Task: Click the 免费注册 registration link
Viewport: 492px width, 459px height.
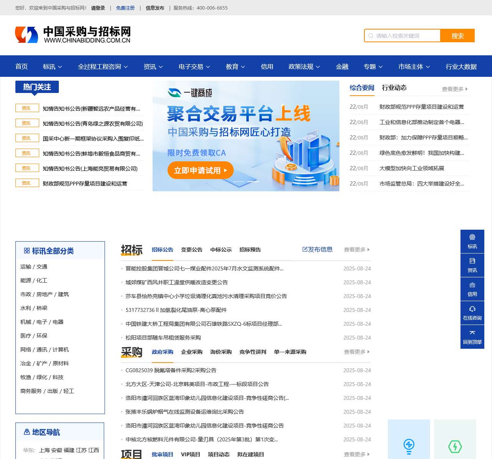Action: (x=126, y=8)
